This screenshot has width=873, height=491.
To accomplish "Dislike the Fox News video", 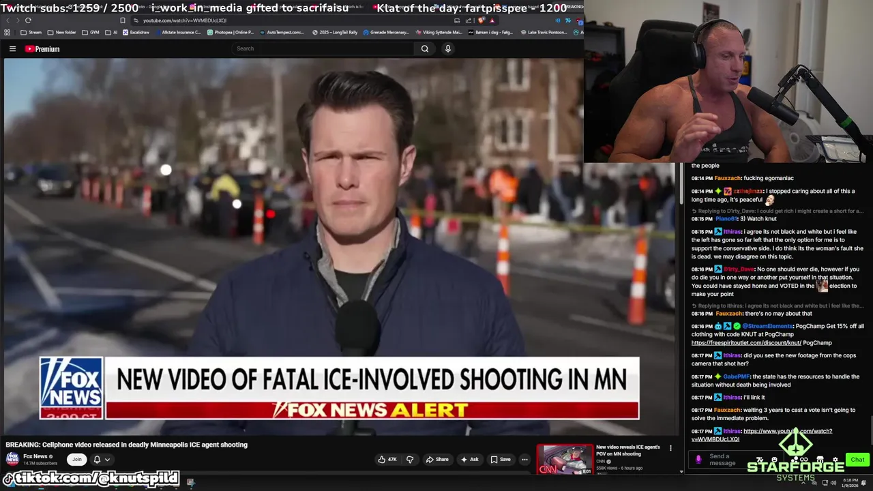I will pyautogui.click(x=410, y=460).
